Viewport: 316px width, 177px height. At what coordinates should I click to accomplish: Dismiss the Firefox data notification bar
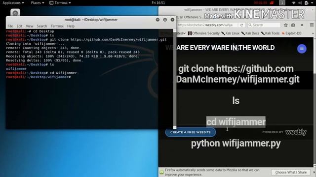(314, 172)
